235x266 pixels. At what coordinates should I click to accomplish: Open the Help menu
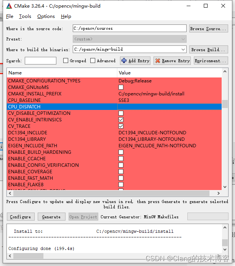(66, 16)
